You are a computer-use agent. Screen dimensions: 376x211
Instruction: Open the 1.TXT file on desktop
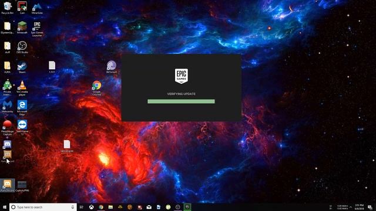52,67
